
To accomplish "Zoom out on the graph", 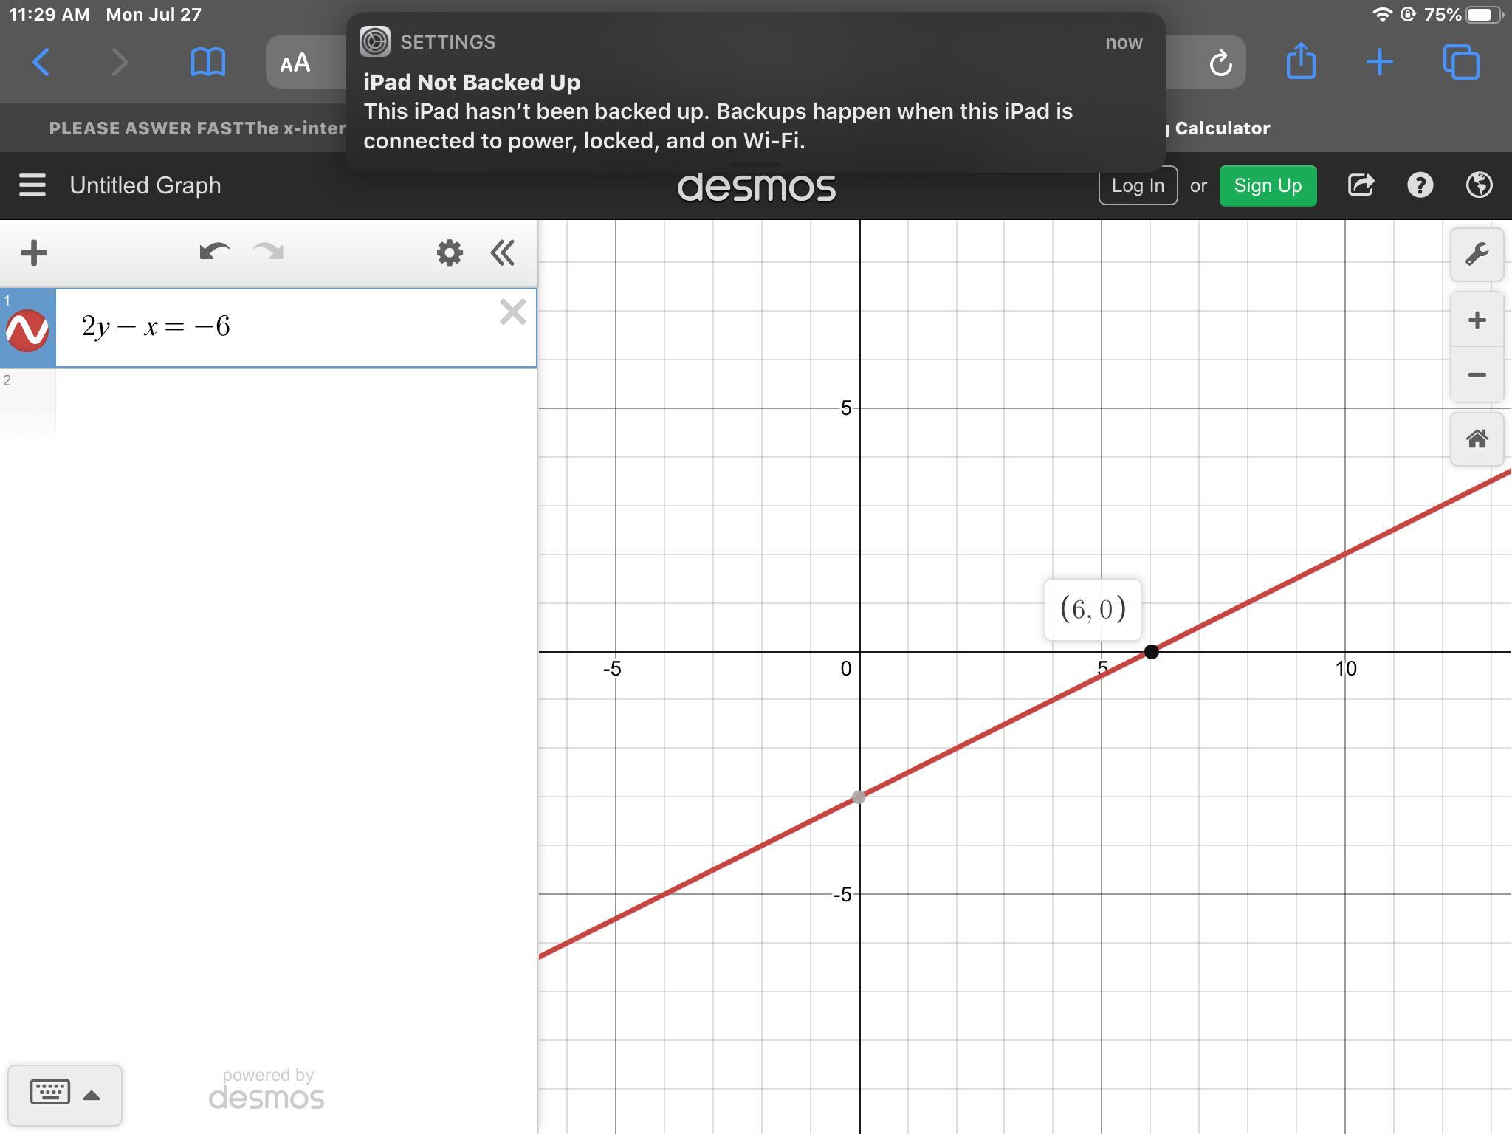I will coord(1477,375).
